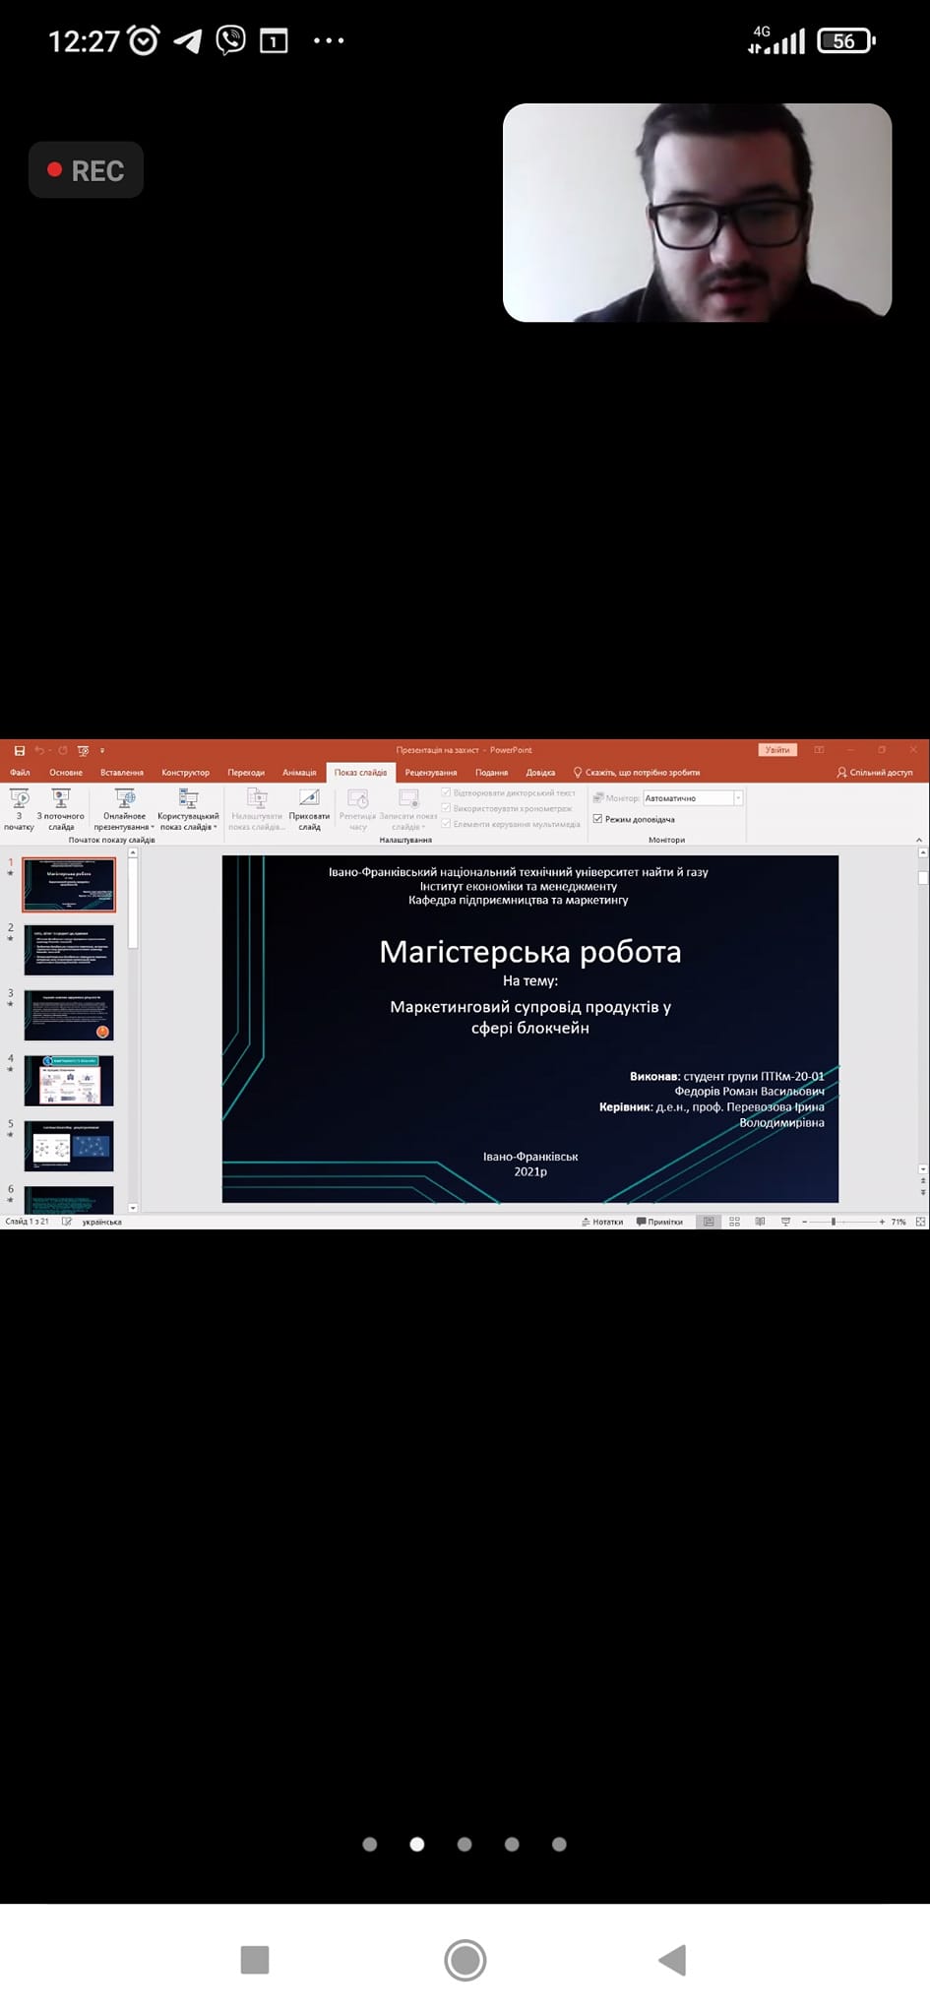The height and width of the screenshot is (2016, 930).
Task: Toggle Presenter view (Режим доповідача) checkbox
Action: coord(597,819)
